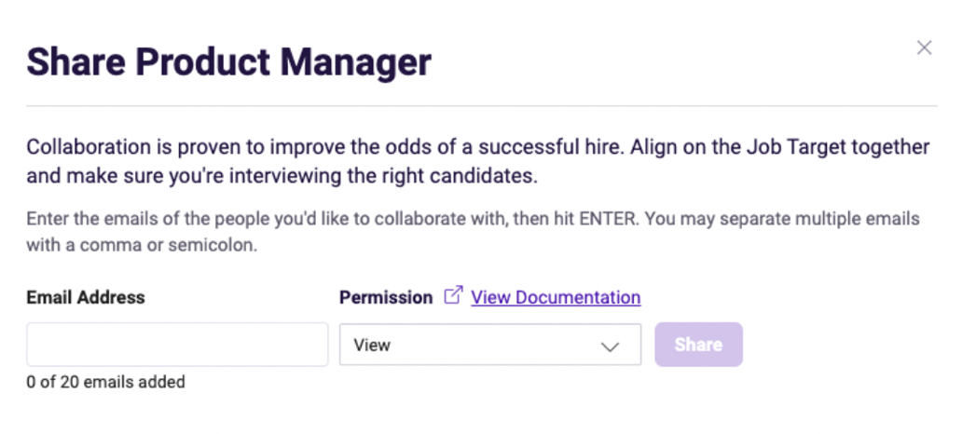Select the current "View" permission value

pos(373,345)
